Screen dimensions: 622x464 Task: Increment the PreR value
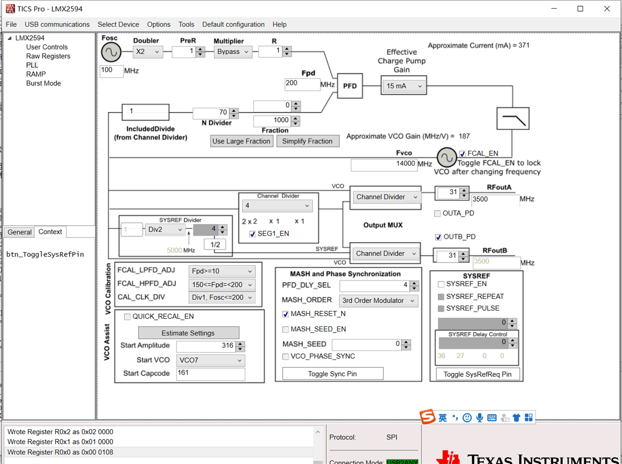(x=200, y=49)
